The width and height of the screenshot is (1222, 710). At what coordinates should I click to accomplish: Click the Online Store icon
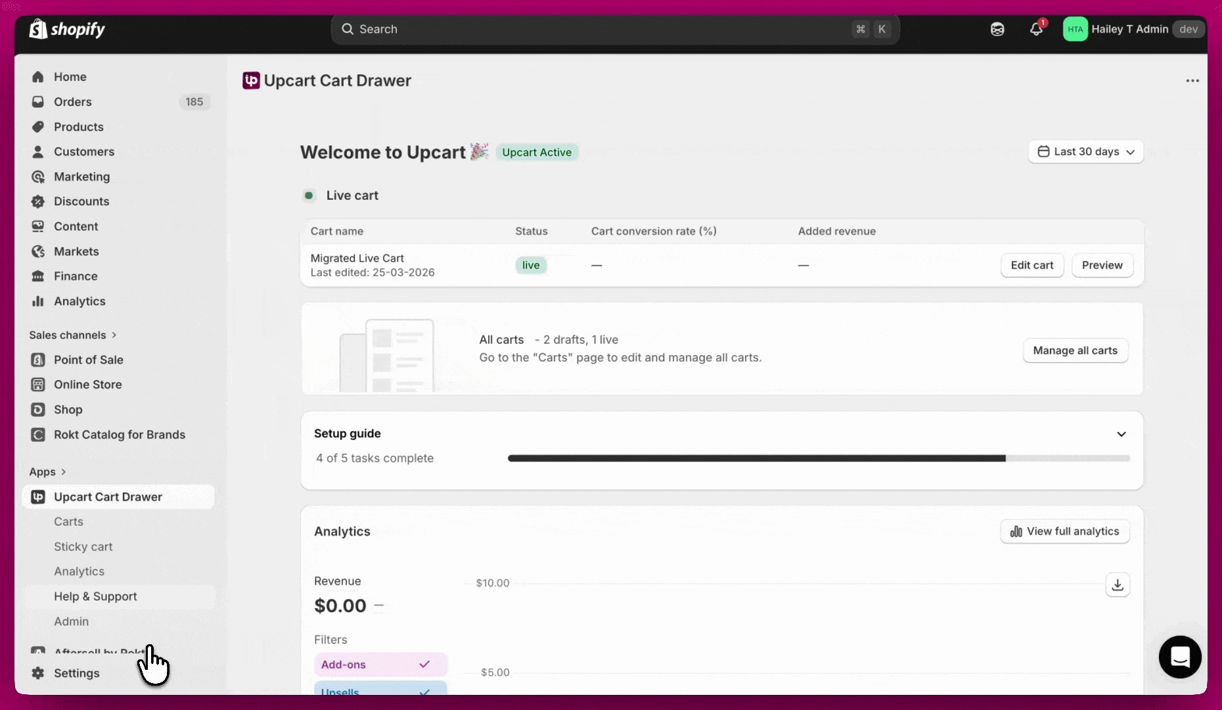38,385
